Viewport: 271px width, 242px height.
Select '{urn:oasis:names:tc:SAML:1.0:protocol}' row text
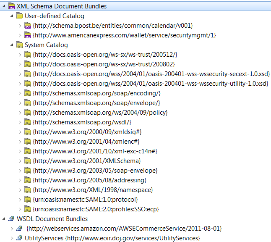pos(85,200)
